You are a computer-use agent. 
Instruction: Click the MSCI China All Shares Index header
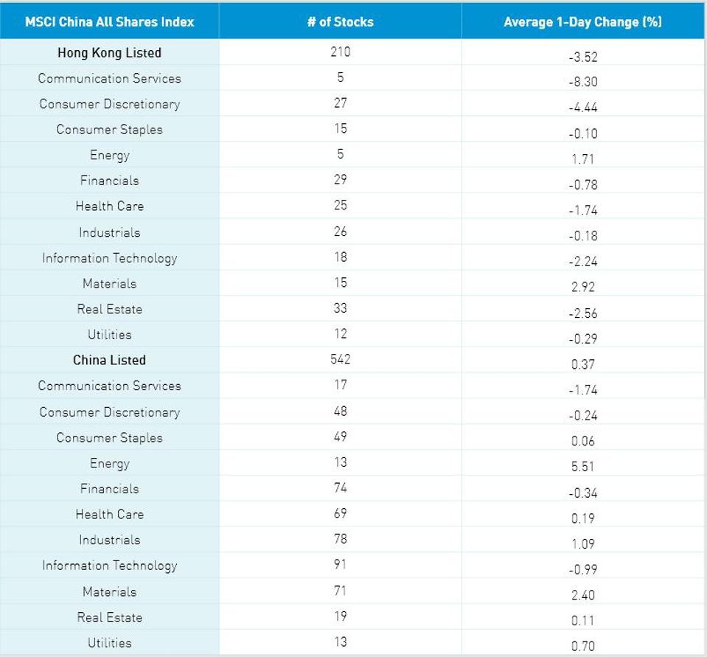point(109,21)
